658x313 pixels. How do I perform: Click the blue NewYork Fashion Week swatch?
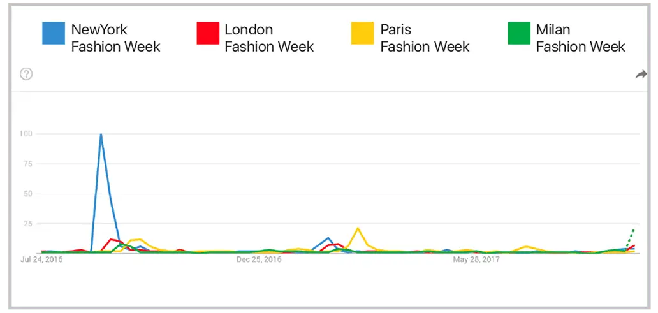[x=53, y=34]
